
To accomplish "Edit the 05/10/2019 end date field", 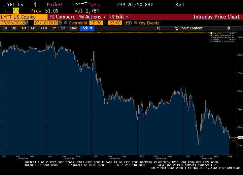I will pos(46,23).
